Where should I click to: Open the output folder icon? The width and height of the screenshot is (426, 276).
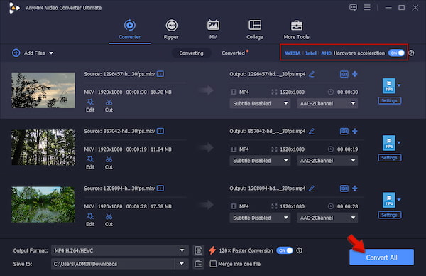coord(199,264)
